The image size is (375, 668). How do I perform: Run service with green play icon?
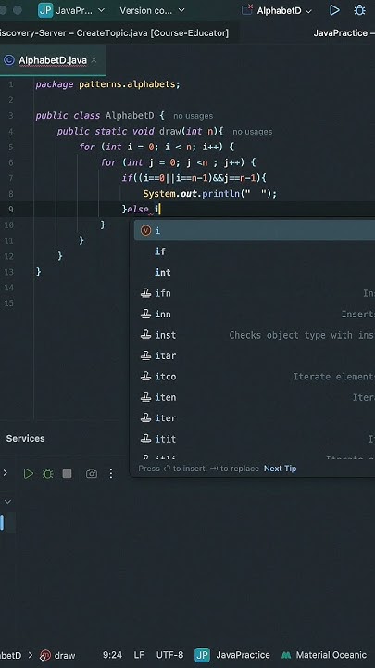point(28,473)
